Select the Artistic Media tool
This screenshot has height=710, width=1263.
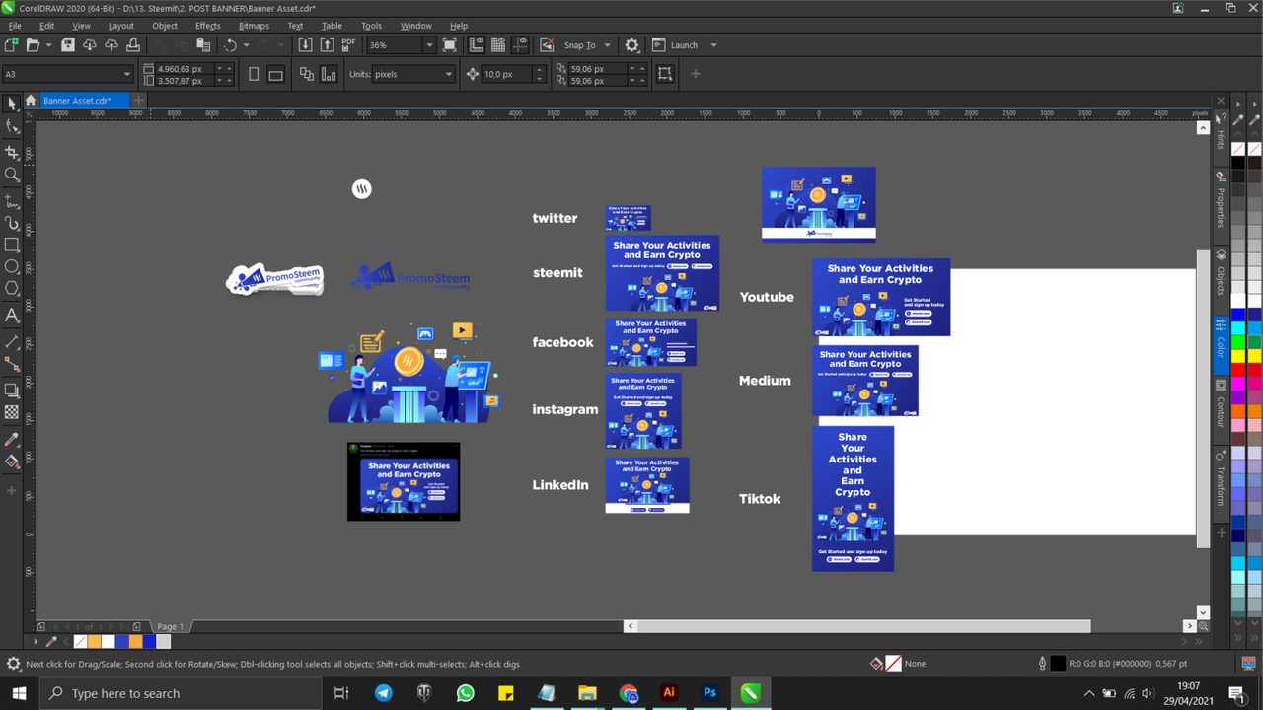click(x=12, y=223)
